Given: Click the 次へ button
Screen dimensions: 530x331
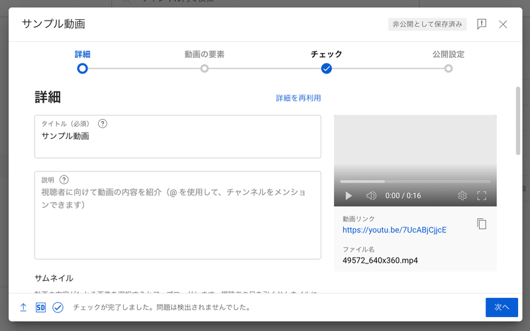Looking at the screenshot, I should 502,307.
